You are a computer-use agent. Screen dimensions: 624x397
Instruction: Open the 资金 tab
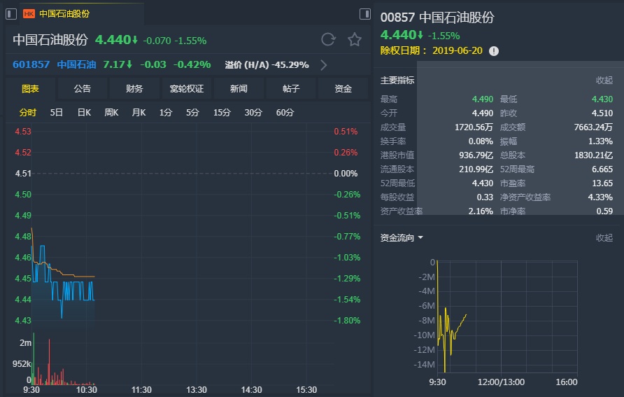pyautogui.click(x=343, y=88)
